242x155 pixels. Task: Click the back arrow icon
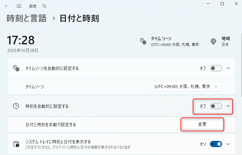(x=7, y=6)
